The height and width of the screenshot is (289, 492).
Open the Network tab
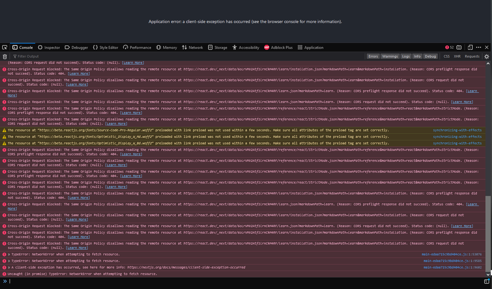click(x=192, y=47)
